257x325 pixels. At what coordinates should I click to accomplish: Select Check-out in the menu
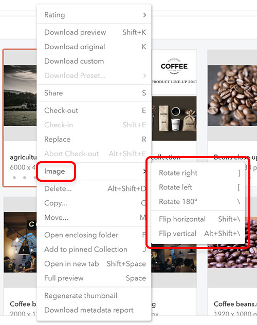(94, 110)
